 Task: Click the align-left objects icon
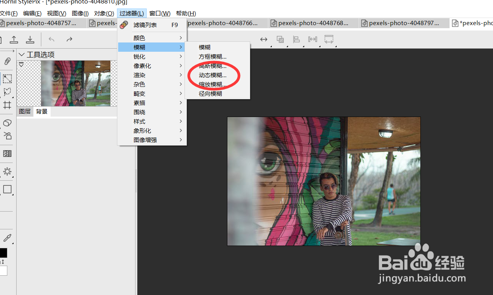[296, 39]
